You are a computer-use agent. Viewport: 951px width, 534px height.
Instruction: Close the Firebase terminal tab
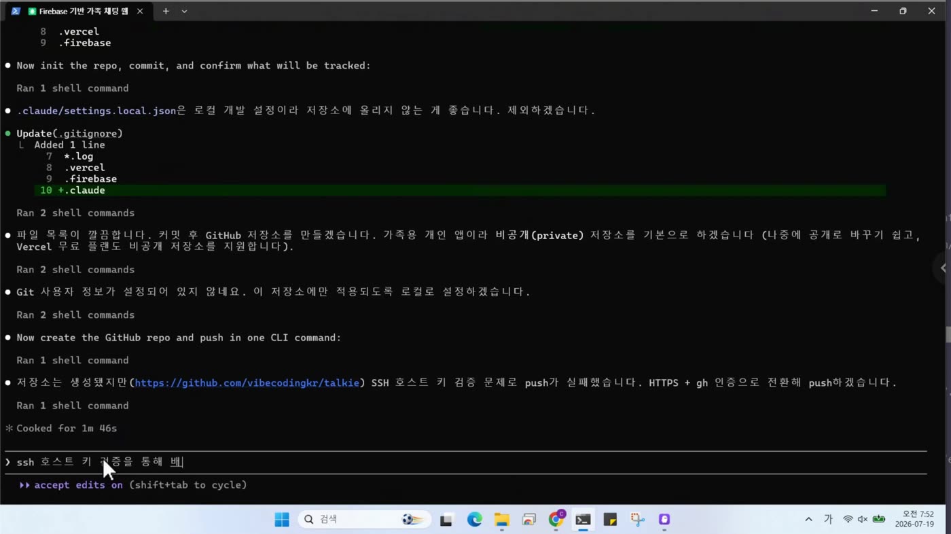(x=140, y=11)
